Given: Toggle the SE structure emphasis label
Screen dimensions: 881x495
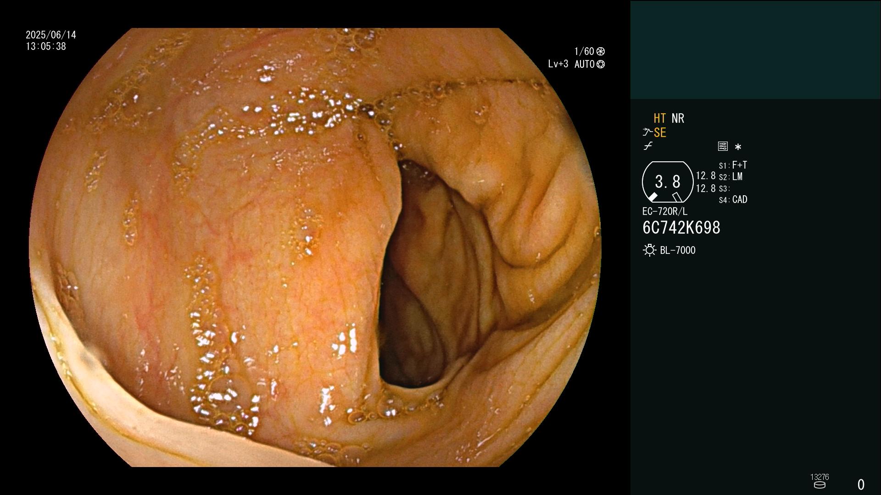Looking at the screenshot, I should click(x=660, y=132).
